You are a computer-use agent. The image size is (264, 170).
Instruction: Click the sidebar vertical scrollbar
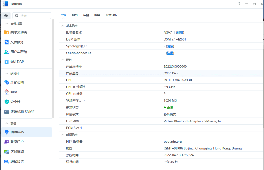(x=53, y=68)
